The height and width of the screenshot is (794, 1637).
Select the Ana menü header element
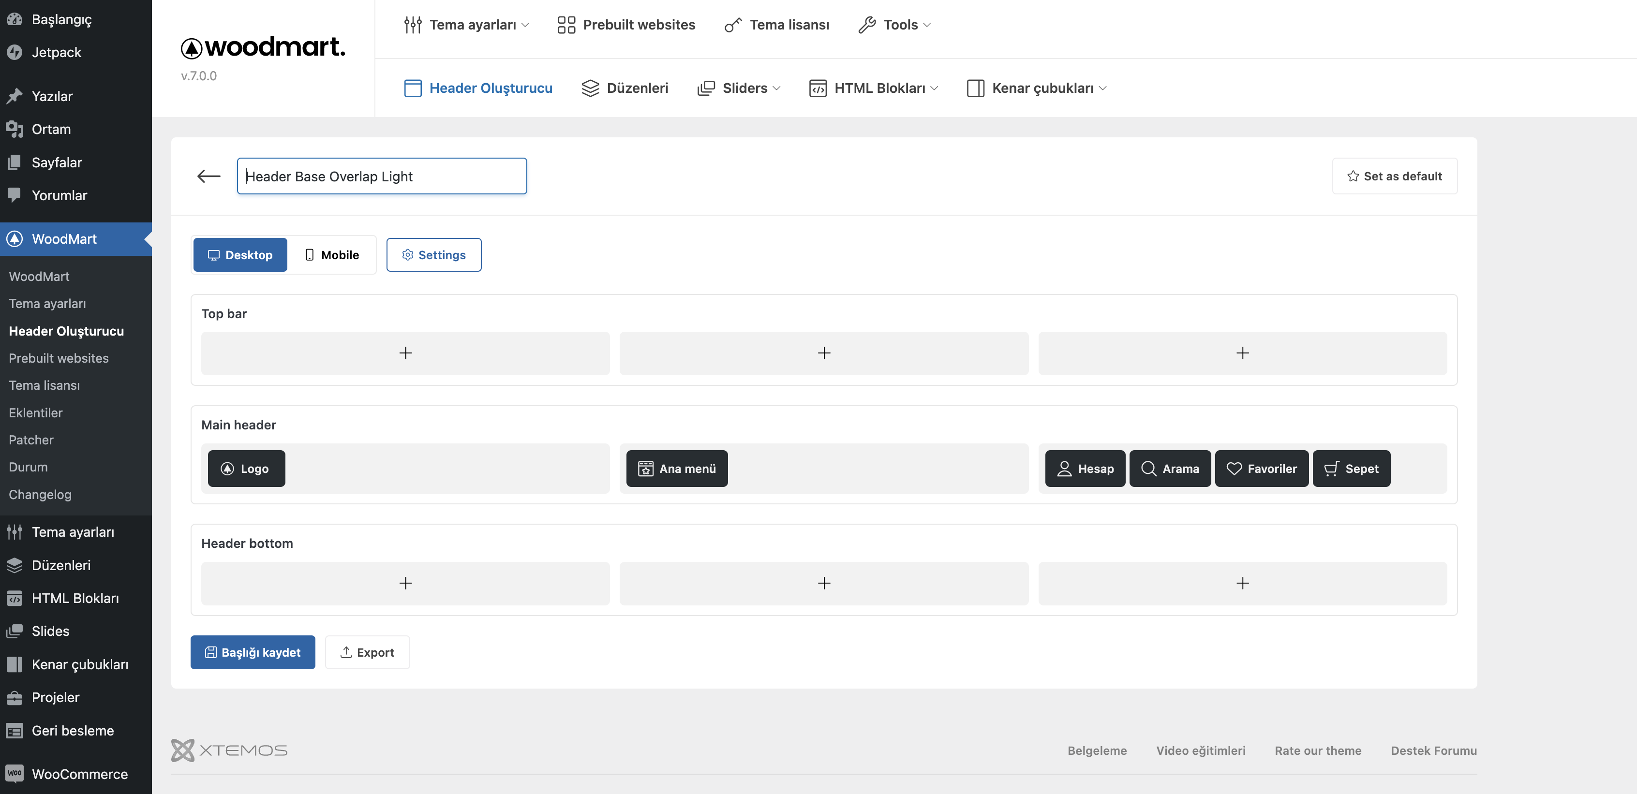677,469
